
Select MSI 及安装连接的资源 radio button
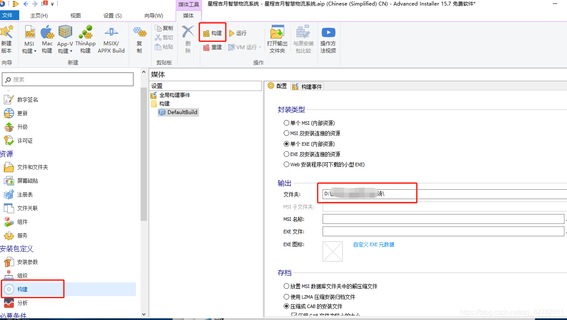coord(287,133)
